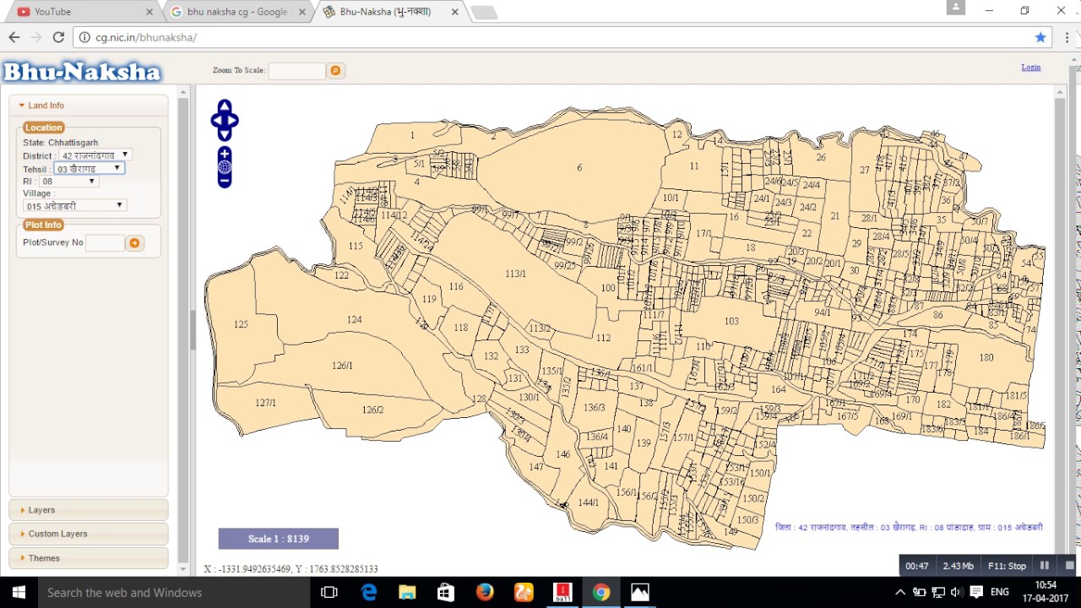
Task: Click the Login link
Action: coord(1031,67)
